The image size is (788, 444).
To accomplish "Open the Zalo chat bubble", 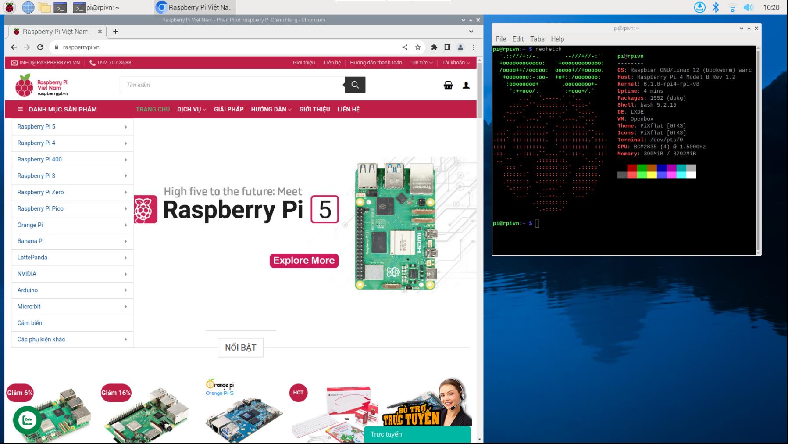I will click(28, 420).
